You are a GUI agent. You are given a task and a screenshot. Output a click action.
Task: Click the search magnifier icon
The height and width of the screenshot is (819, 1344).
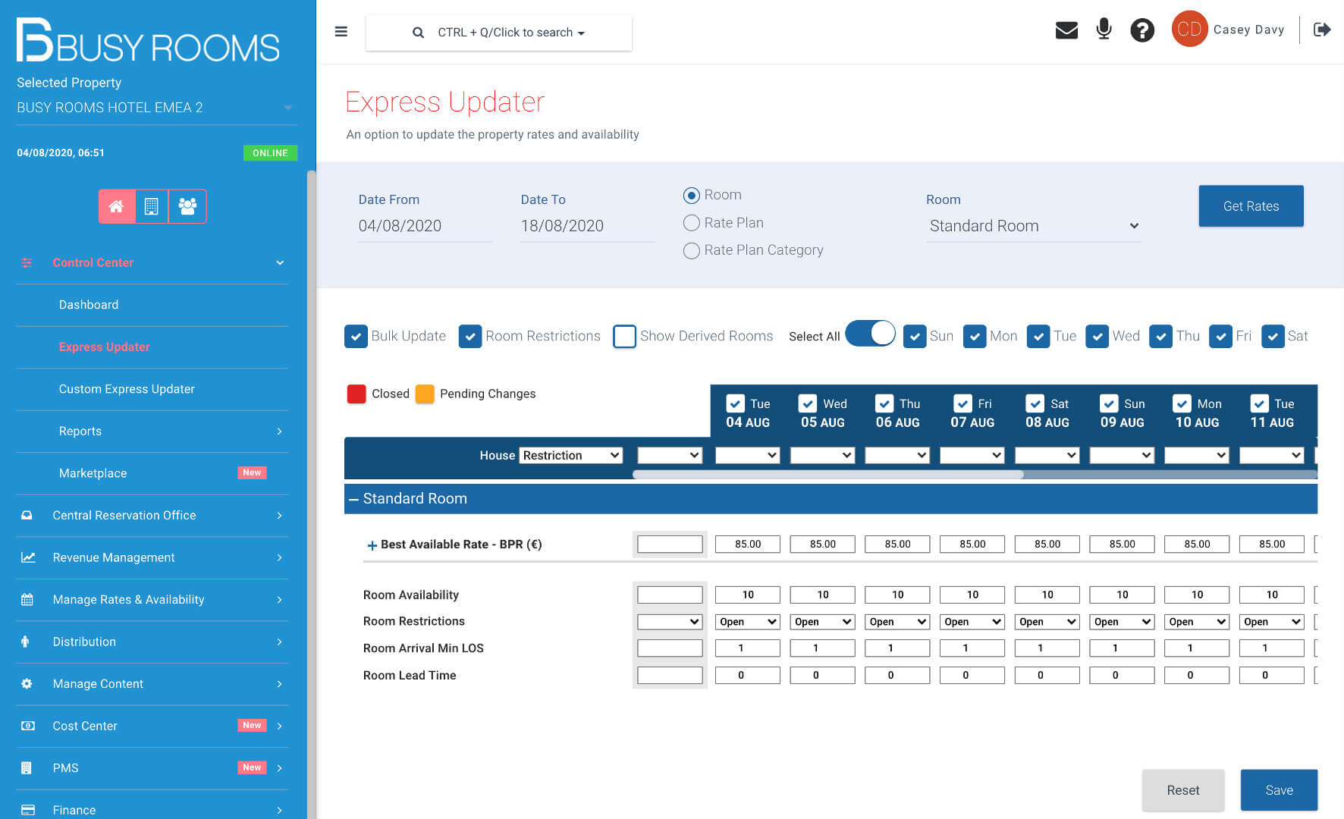(418, 33)
